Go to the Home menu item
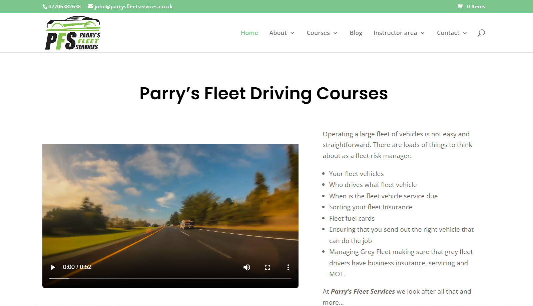This screenshot has width=533, height=306. click(249, 33)
